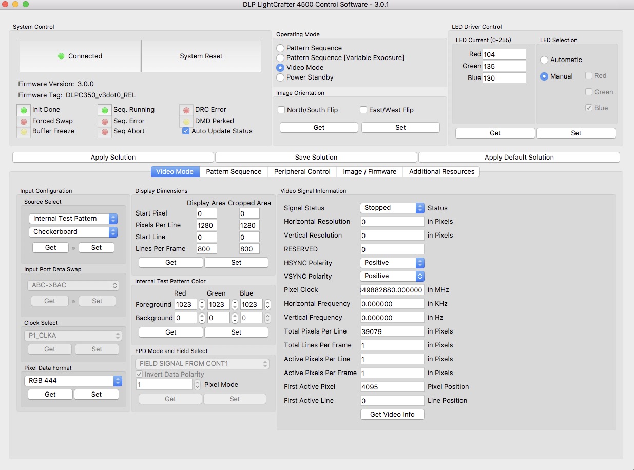Viewport: 634px width, 470px height.
Task: Select the Power Standby operating mode
Action: 280,77
